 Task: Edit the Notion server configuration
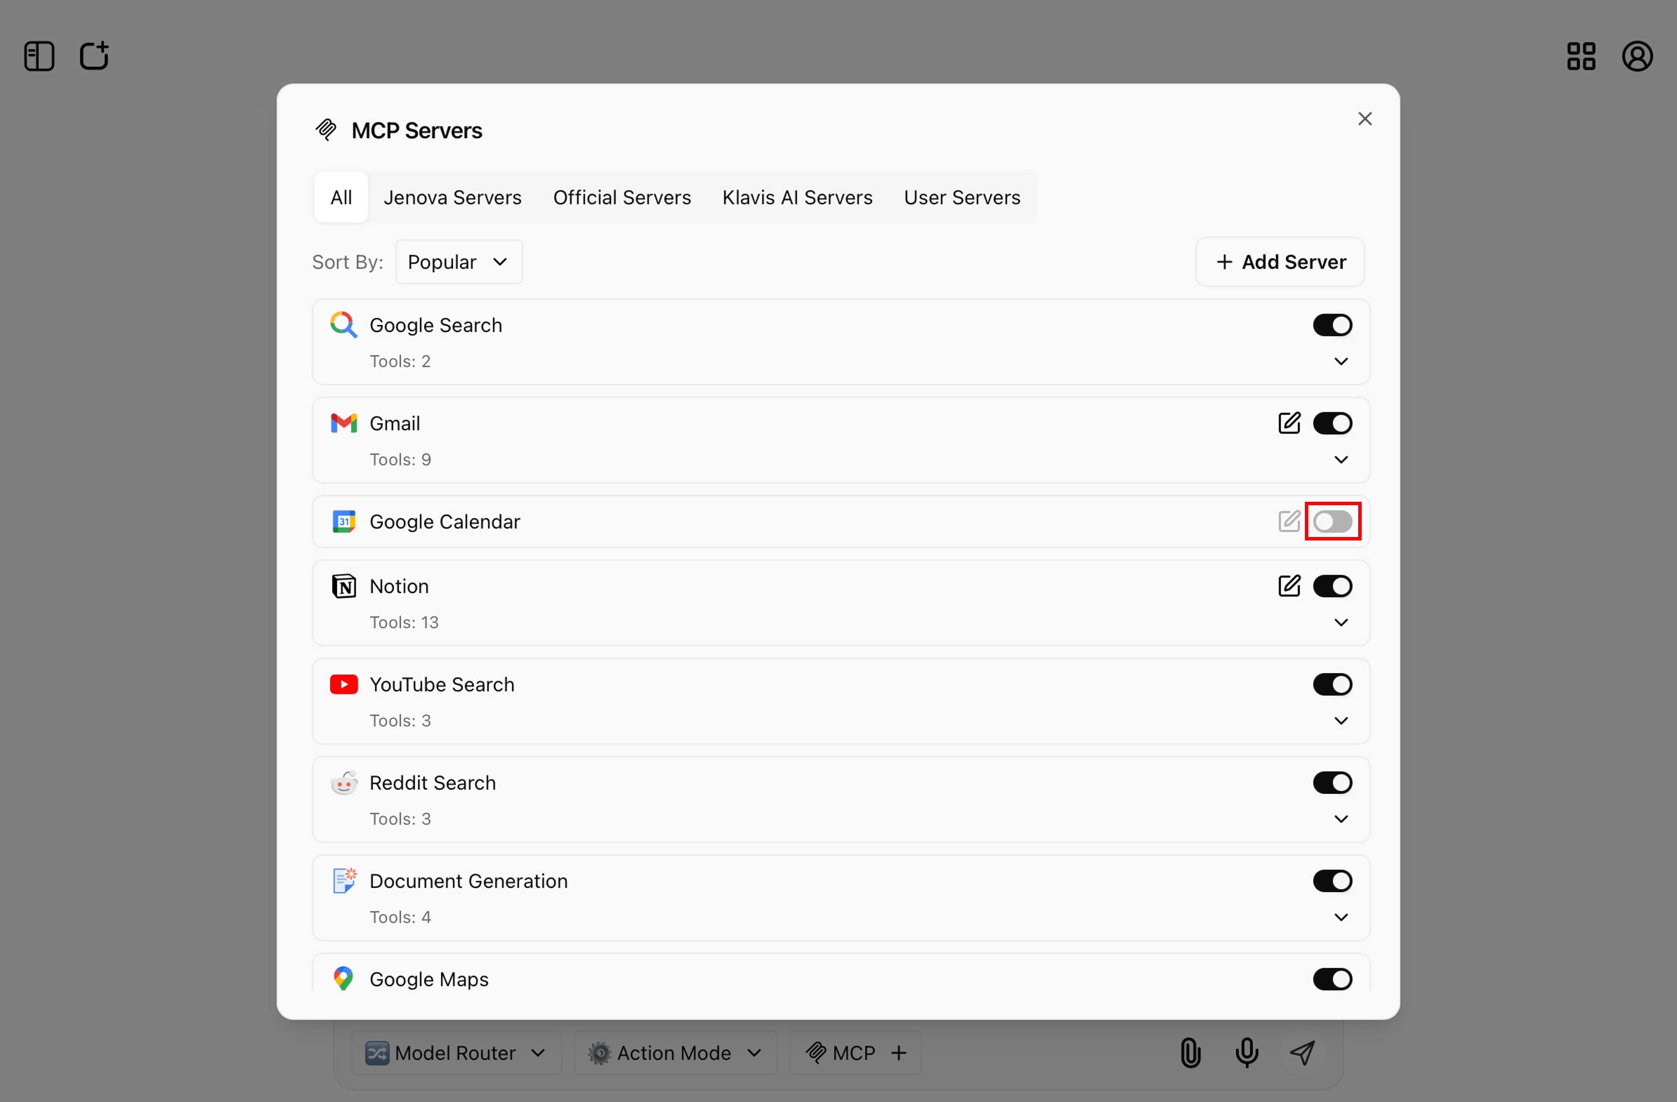[1289, 586]
